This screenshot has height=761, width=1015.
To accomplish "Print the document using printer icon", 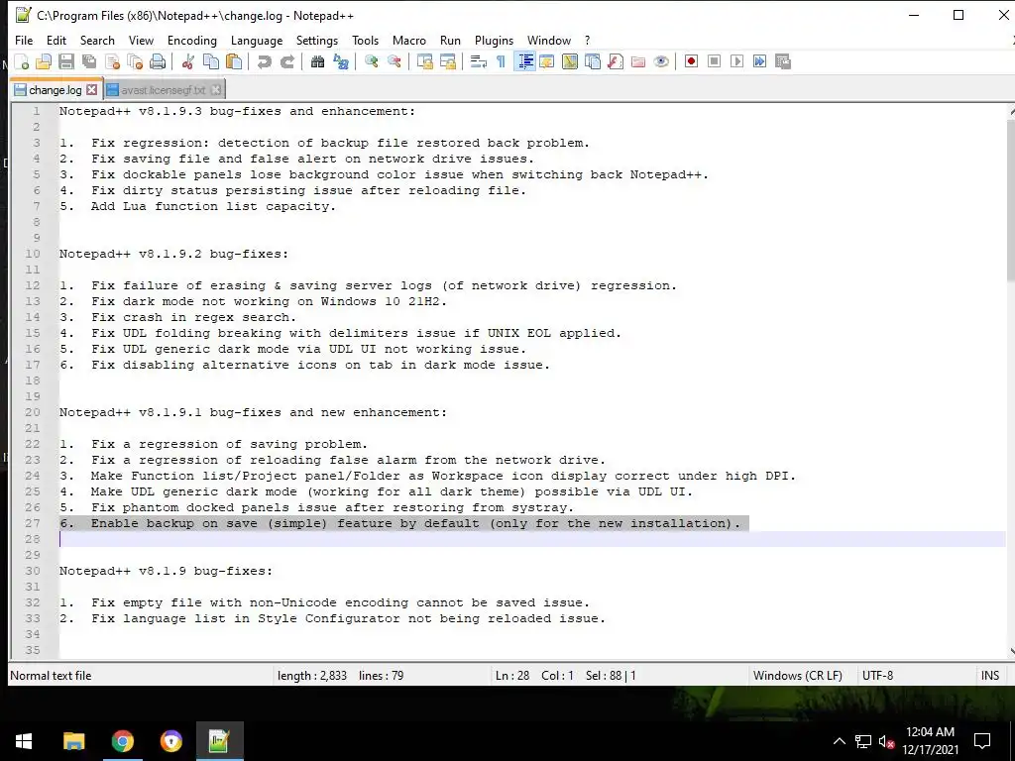I will 158,61.
